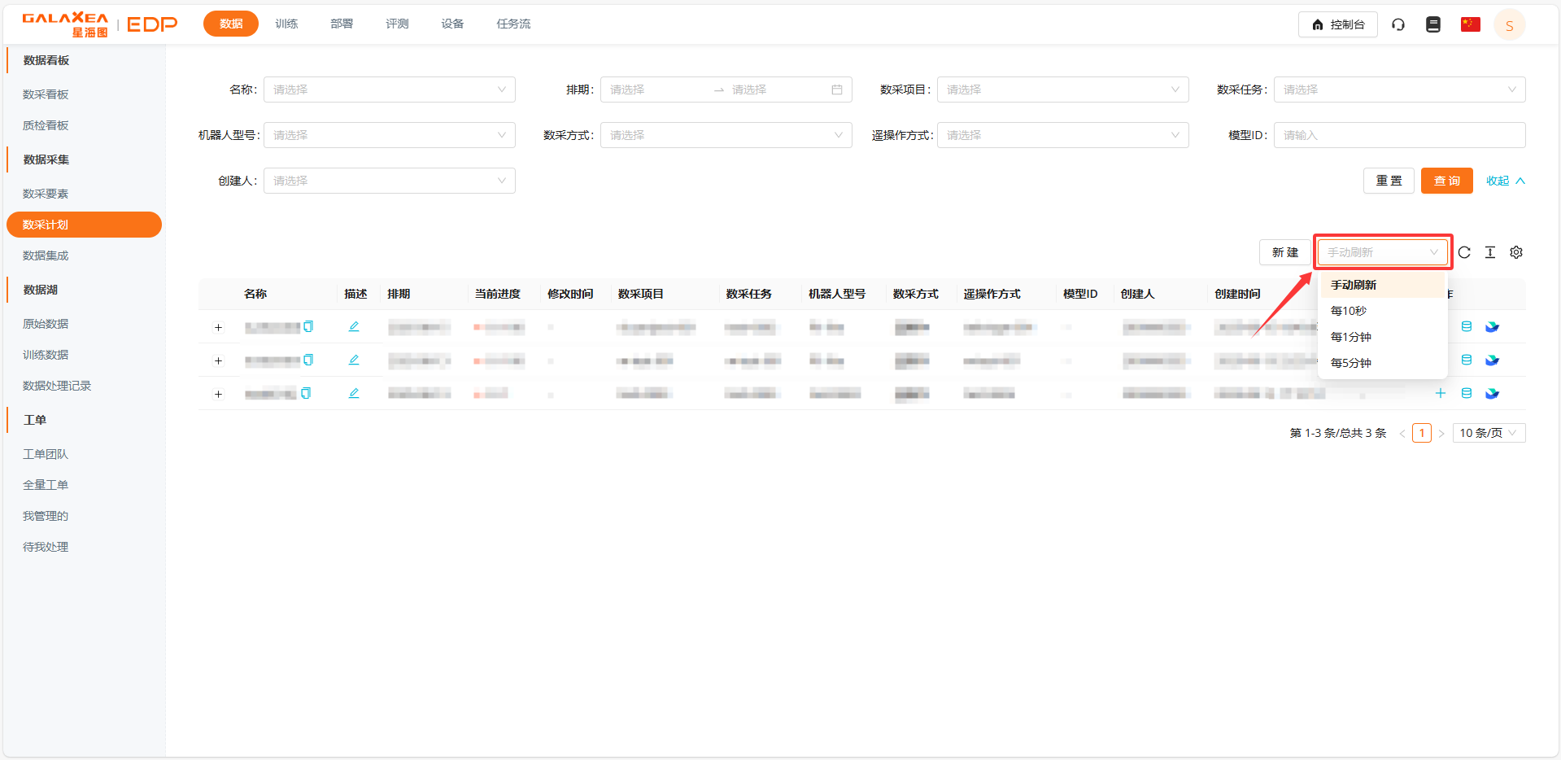
Task: Open the 10 条/页 page size dropdown
Action: point(1489,433)
